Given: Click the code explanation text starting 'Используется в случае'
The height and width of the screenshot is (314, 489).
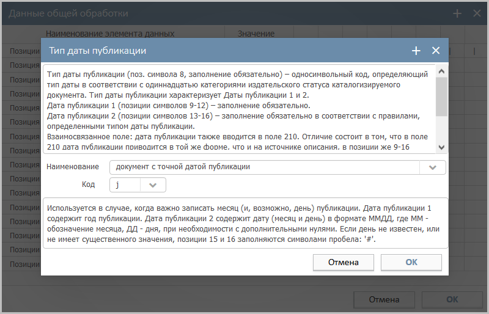Looking at the screenshot, I should (x=244, y=223).
